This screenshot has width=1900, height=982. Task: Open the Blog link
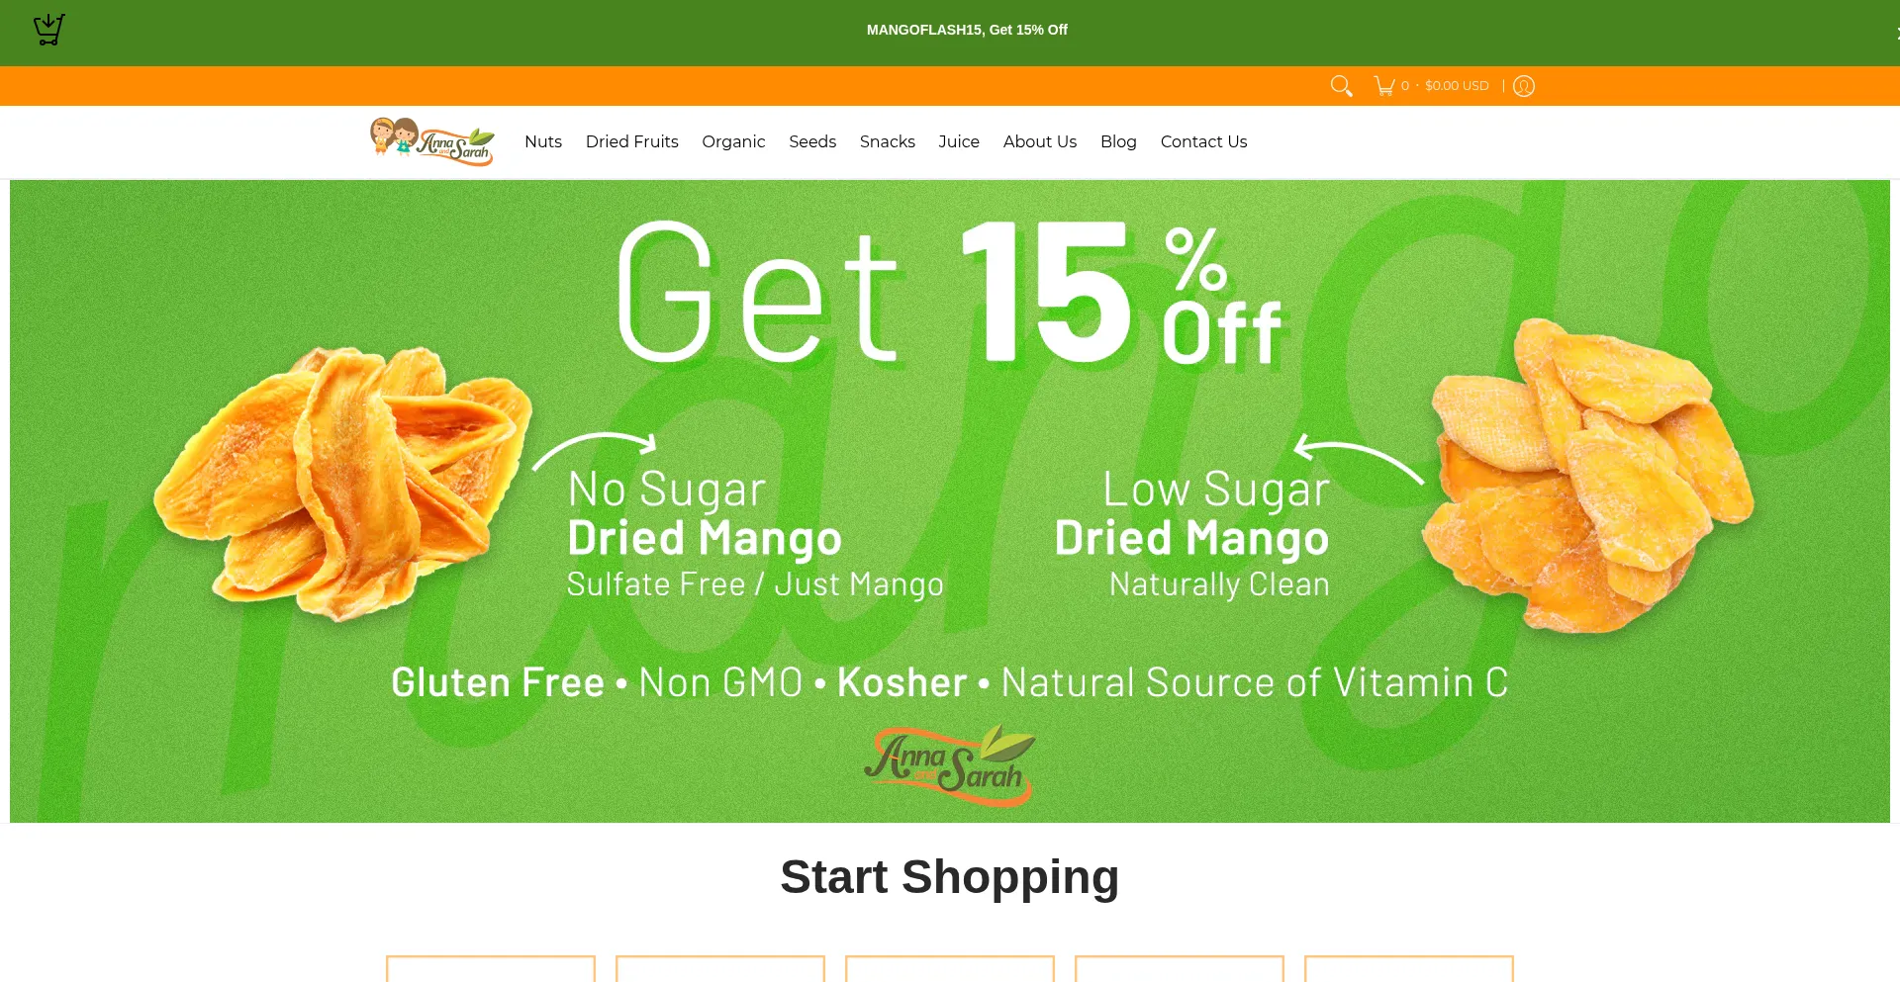pyautogui.click(x=1118, y=141)
